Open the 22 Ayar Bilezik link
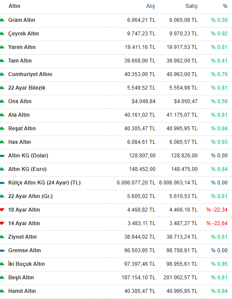 27,88
